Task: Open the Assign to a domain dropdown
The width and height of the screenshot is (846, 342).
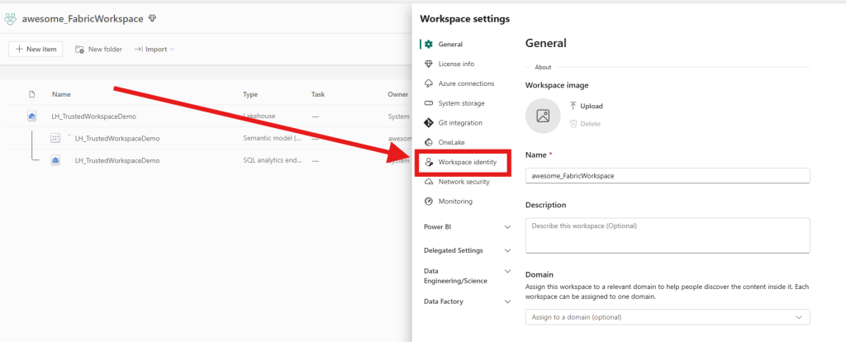Action: pos(668,317)
